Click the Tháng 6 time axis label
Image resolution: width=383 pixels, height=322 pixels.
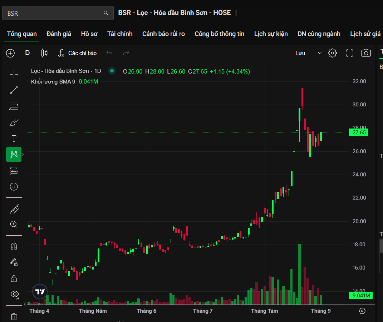pyautogui.click(x=146, y=311)
